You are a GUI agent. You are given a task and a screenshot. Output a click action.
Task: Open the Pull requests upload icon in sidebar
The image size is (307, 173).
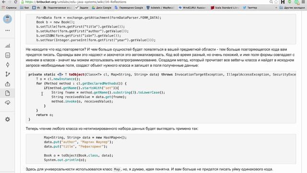click(8, 84)
